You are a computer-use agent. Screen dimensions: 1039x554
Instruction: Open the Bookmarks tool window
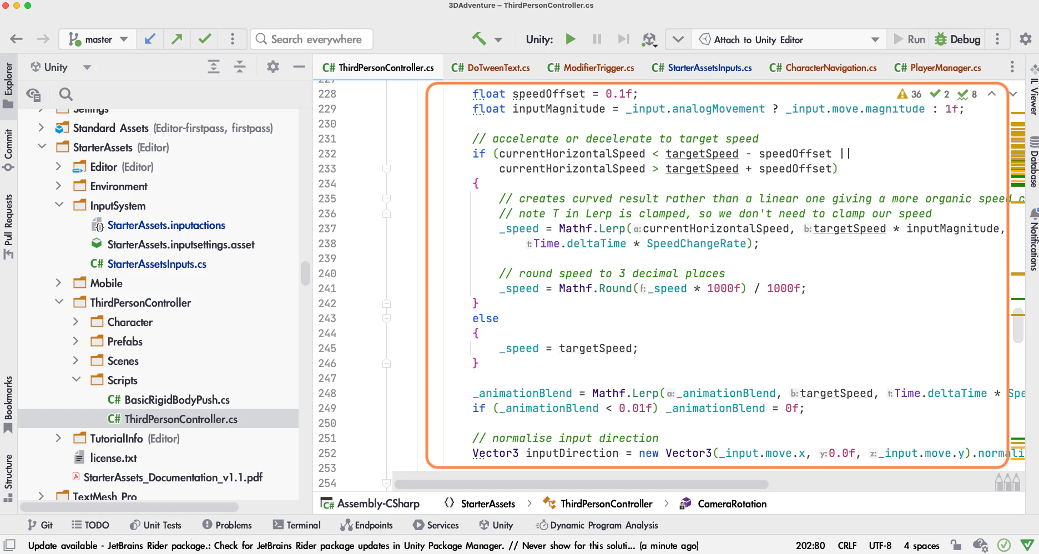(x=8, y=405)
